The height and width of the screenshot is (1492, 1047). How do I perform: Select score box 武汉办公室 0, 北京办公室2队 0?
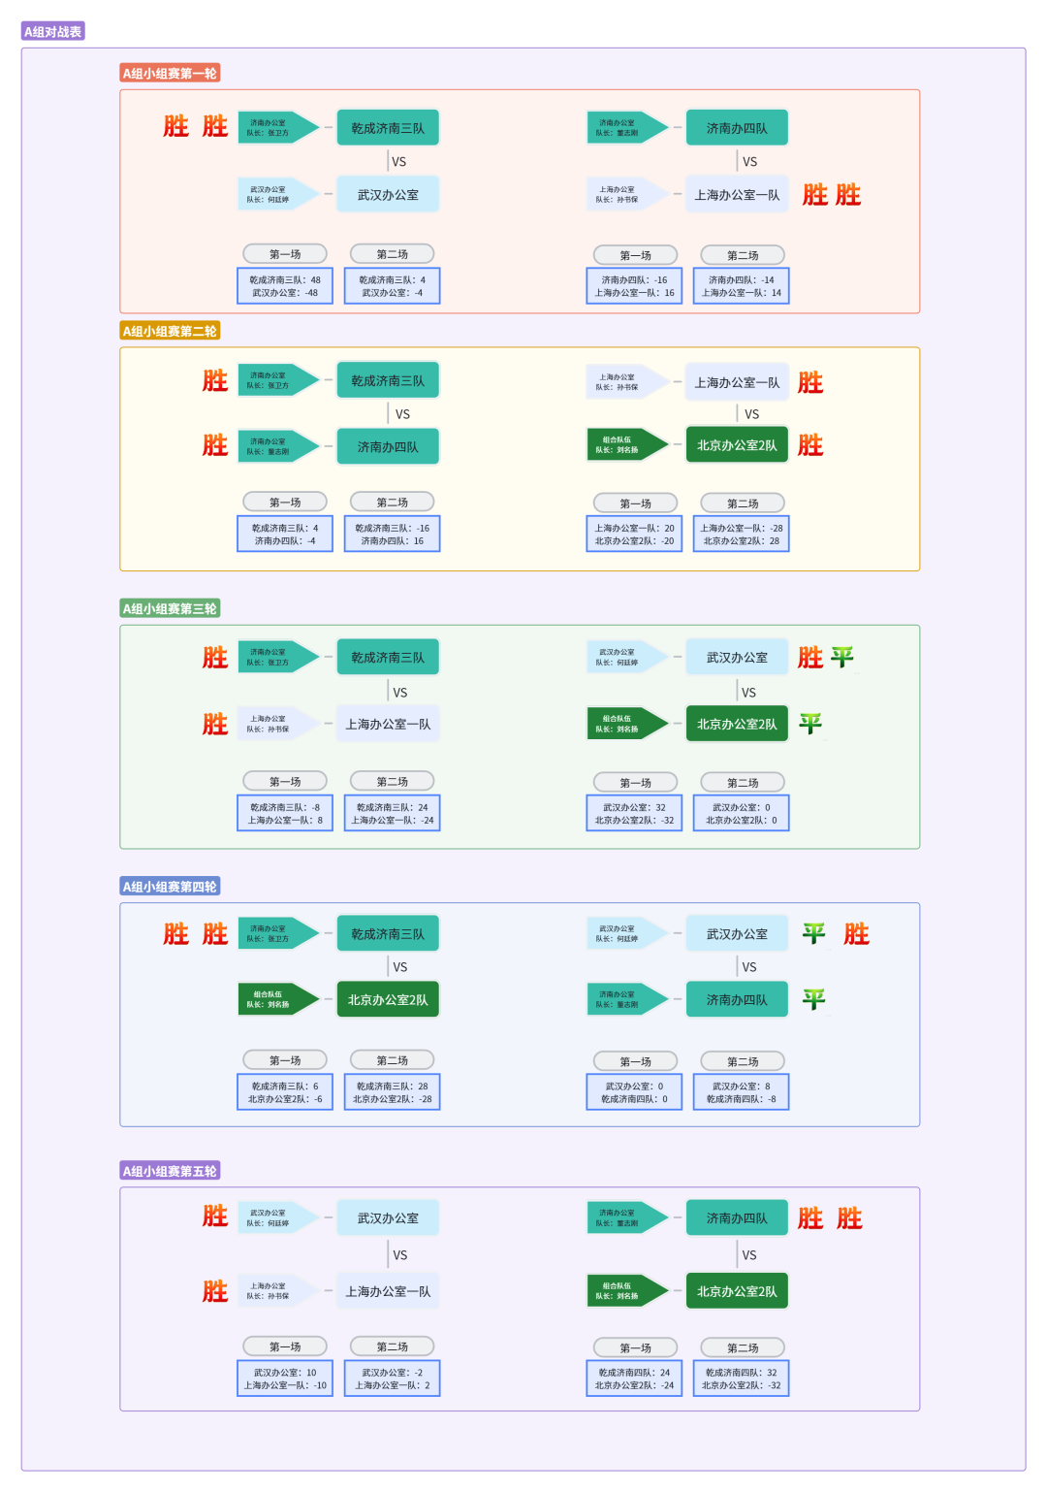coord(742,813)
